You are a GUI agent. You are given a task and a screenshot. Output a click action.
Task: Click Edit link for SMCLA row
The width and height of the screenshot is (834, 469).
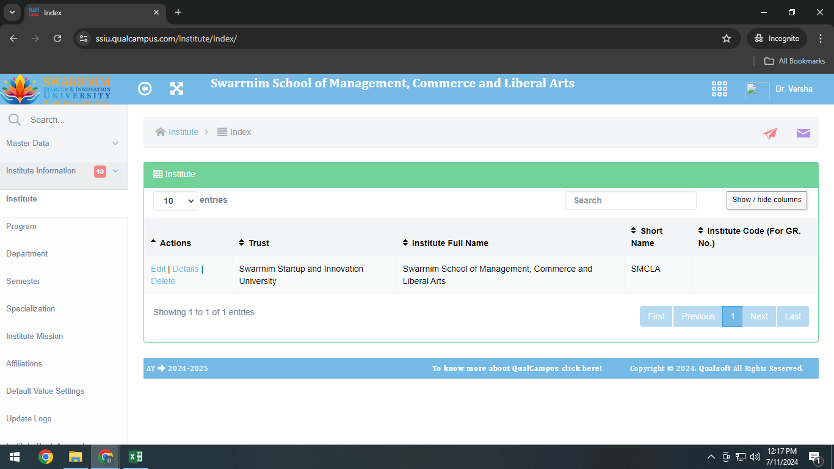click(x=158, y=269)
